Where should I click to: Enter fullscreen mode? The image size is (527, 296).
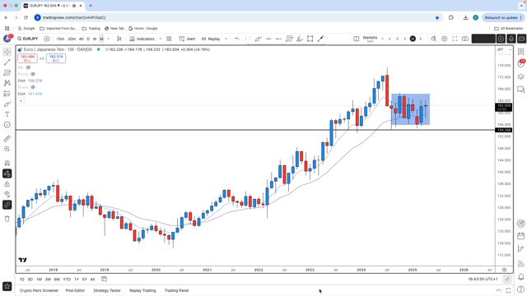455,39
